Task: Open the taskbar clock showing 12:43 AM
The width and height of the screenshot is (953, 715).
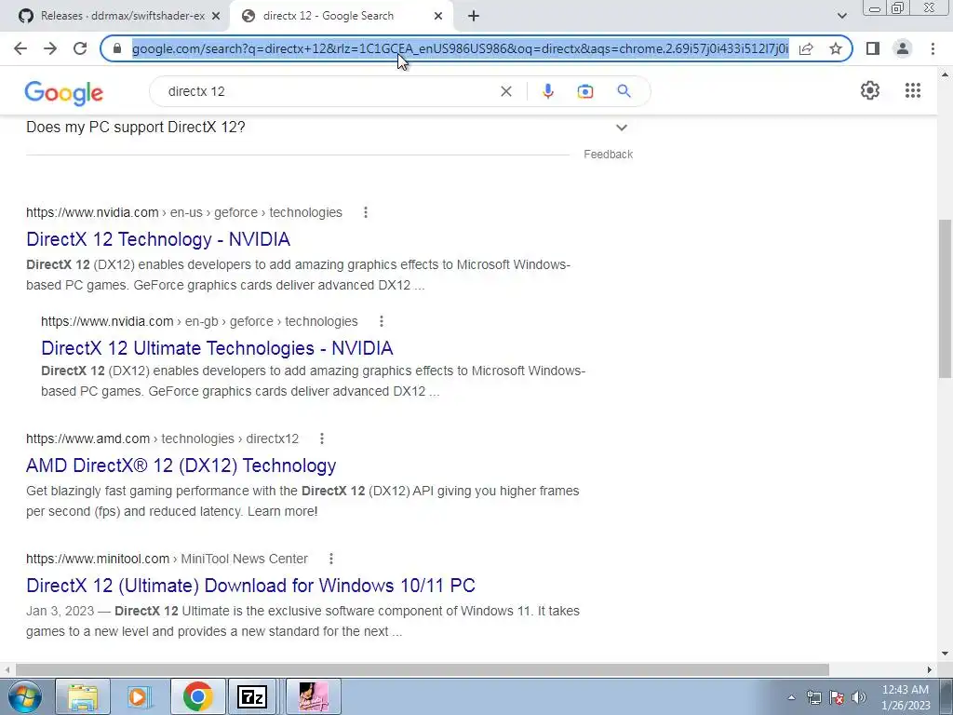Action: [905, 697]
